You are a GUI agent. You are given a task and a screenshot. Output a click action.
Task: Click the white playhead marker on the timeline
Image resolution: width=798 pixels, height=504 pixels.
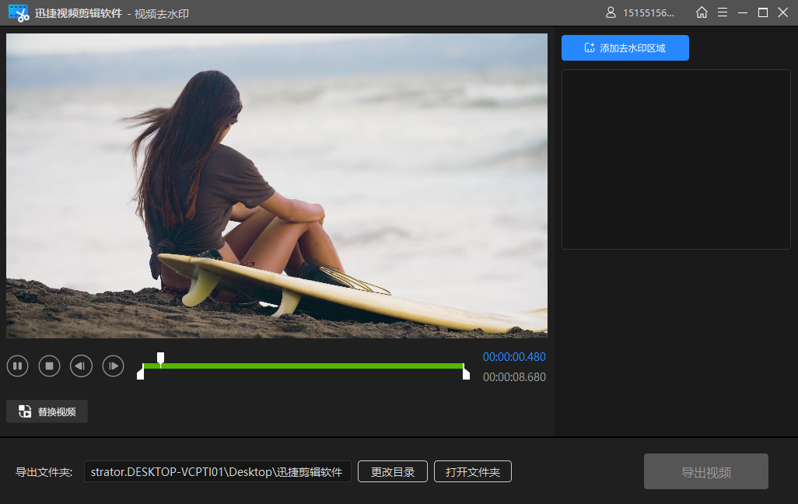[160, 359]
